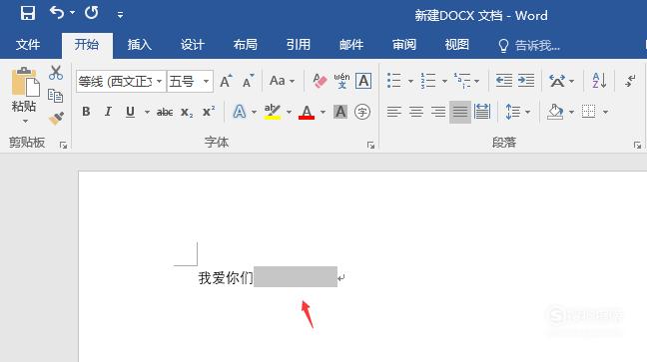Click the Character Border icon
This screenshot has width=647, height=362.
pos(363,81)
